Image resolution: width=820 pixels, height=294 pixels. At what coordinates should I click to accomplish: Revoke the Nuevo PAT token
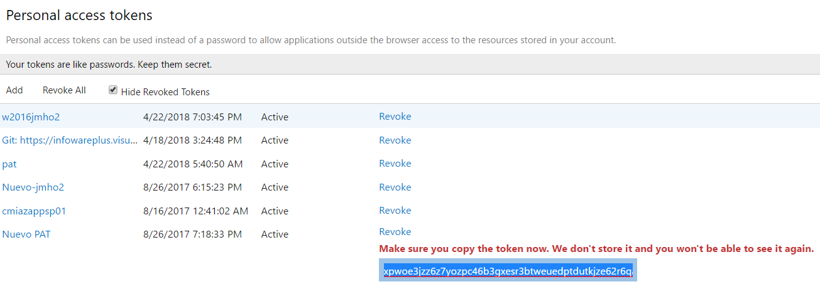tap(395, 232)
